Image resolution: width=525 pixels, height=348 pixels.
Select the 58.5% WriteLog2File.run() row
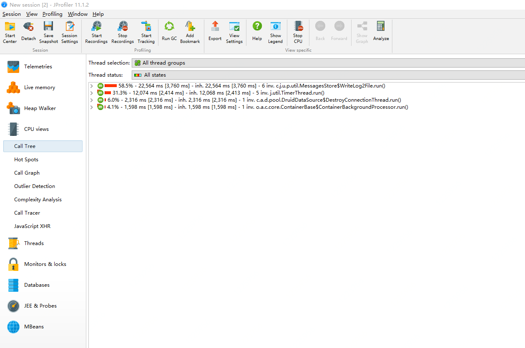point(241,86)
